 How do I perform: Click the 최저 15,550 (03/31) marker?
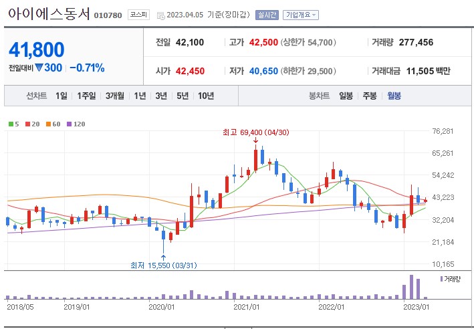click(x=164, y=265)
